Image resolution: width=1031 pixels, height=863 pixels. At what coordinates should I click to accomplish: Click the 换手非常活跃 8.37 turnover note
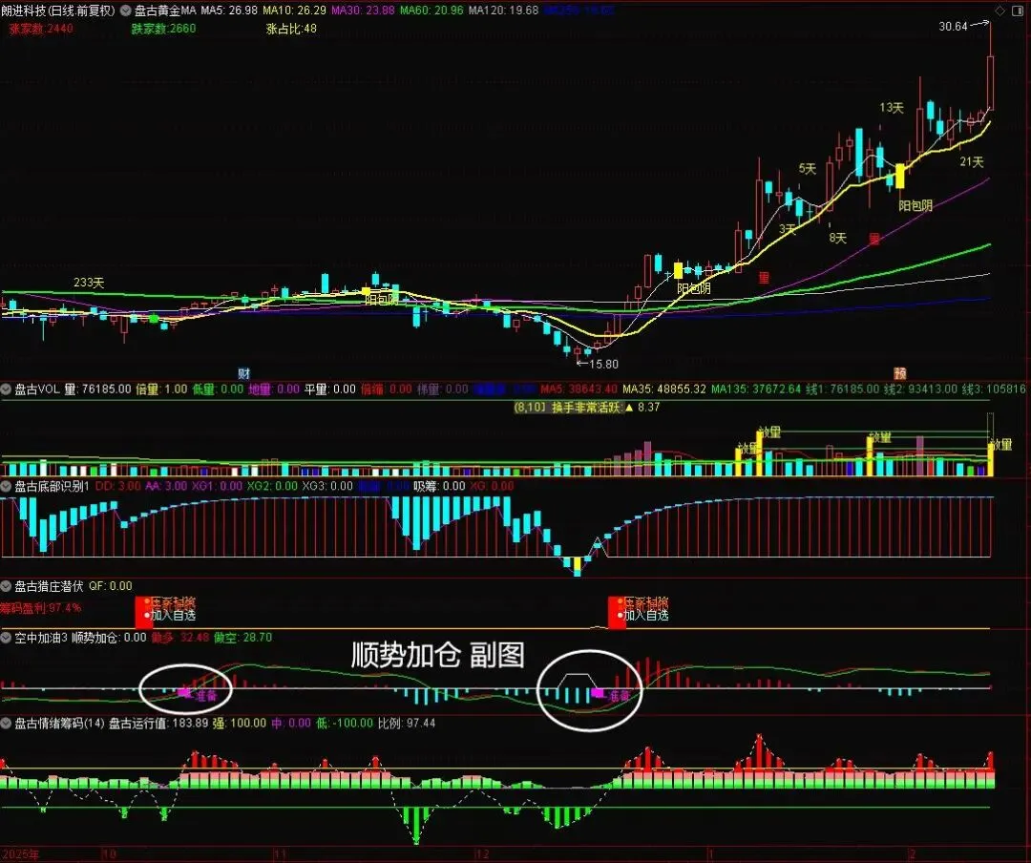pyautogui.click(x=586, y=408)
